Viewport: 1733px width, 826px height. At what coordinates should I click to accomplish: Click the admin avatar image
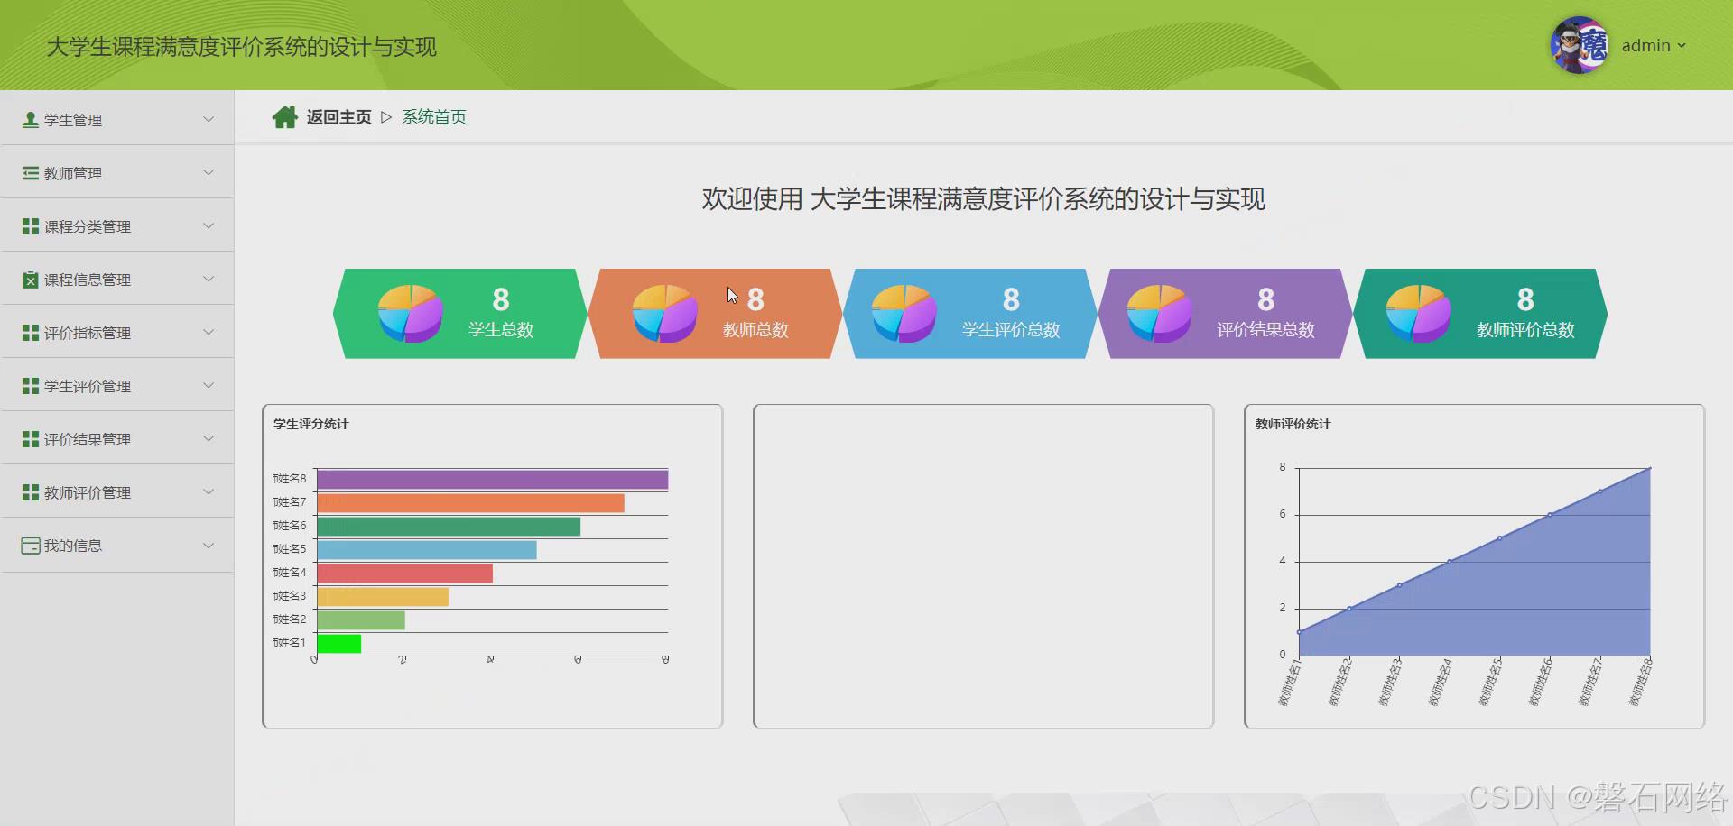click(x=1578, y=45)
